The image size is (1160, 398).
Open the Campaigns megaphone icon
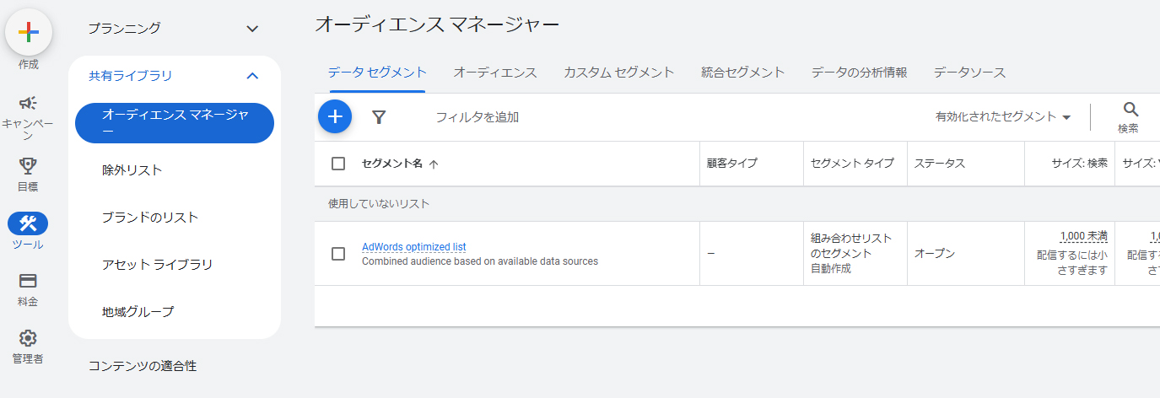coord(28,103)
